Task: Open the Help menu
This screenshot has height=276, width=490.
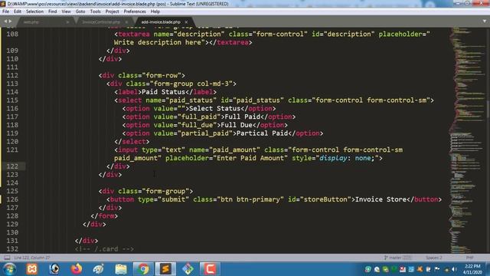Action: [x=155, y=11]
